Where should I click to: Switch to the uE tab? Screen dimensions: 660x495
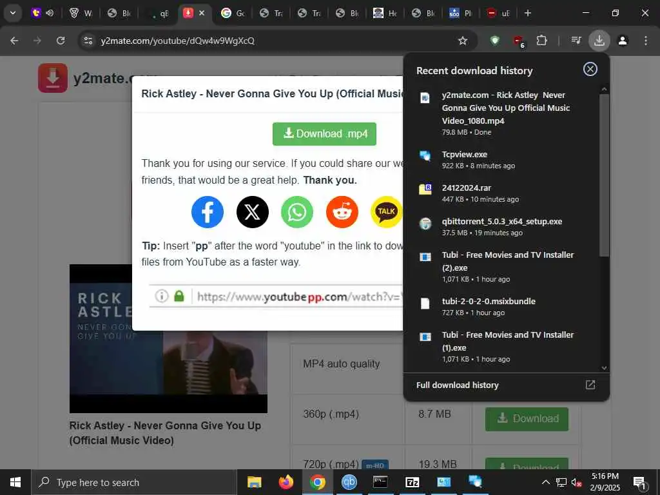pos(498,13)
